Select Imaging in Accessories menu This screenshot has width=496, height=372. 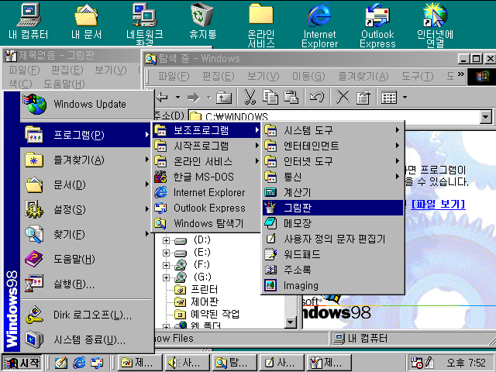[332, 285]
